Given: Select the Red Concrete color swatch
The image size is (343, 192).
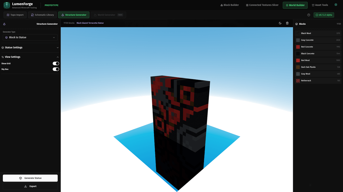Looking at the screenshot, I should (x=298, y=47).
